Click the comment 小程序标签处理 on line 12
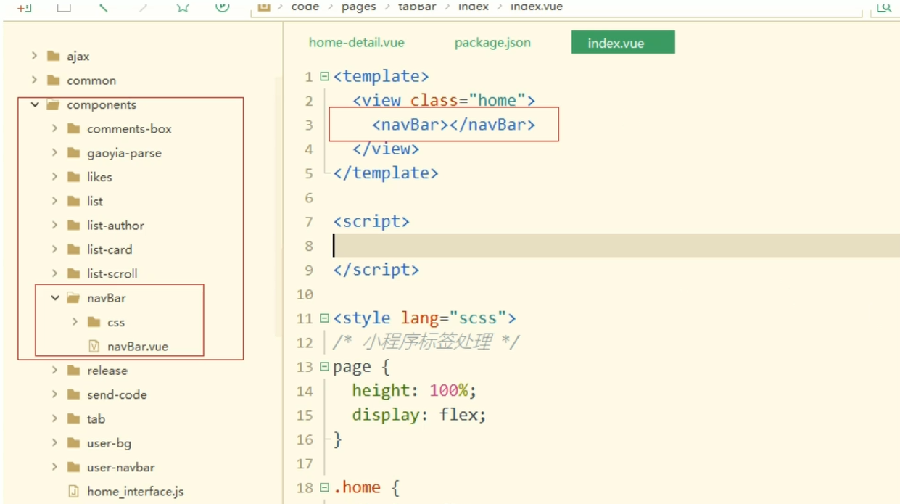The width and height of the screenshot is (900, 504). coord(428,342)
